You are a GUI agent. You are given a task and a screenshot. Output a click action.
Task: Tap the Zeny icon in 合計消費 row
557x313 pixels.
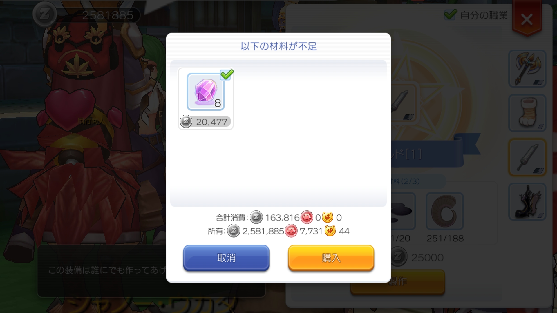[256, 217]
